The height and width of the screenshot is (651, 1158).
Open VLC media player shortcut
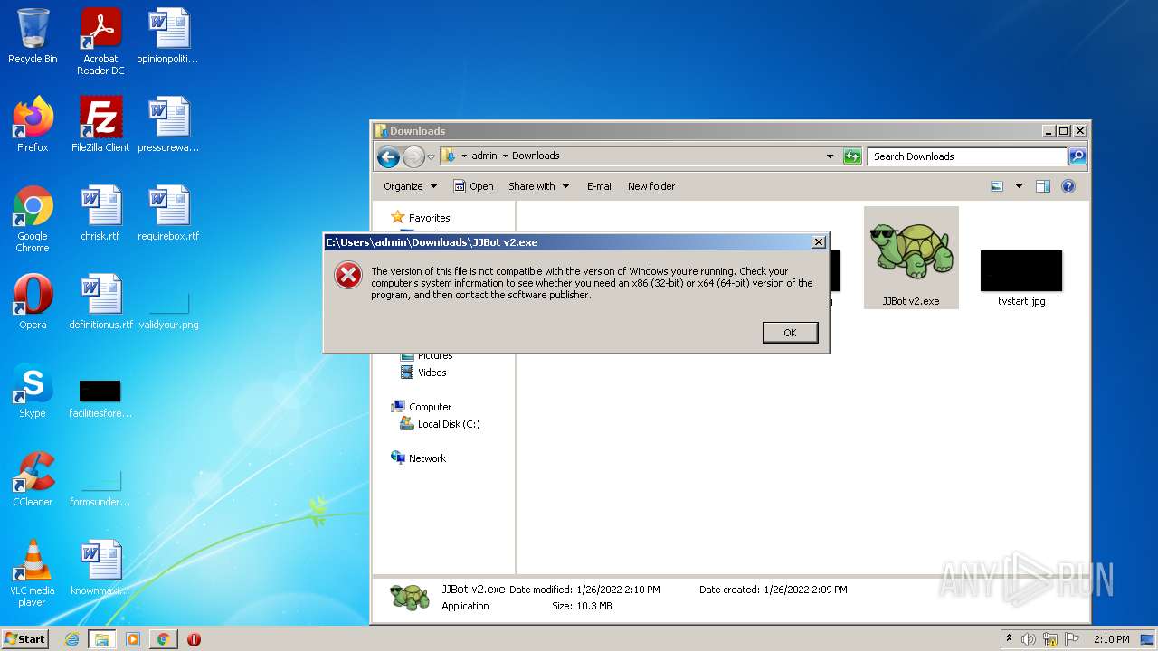pyautogui.click(x=33, y=573)
